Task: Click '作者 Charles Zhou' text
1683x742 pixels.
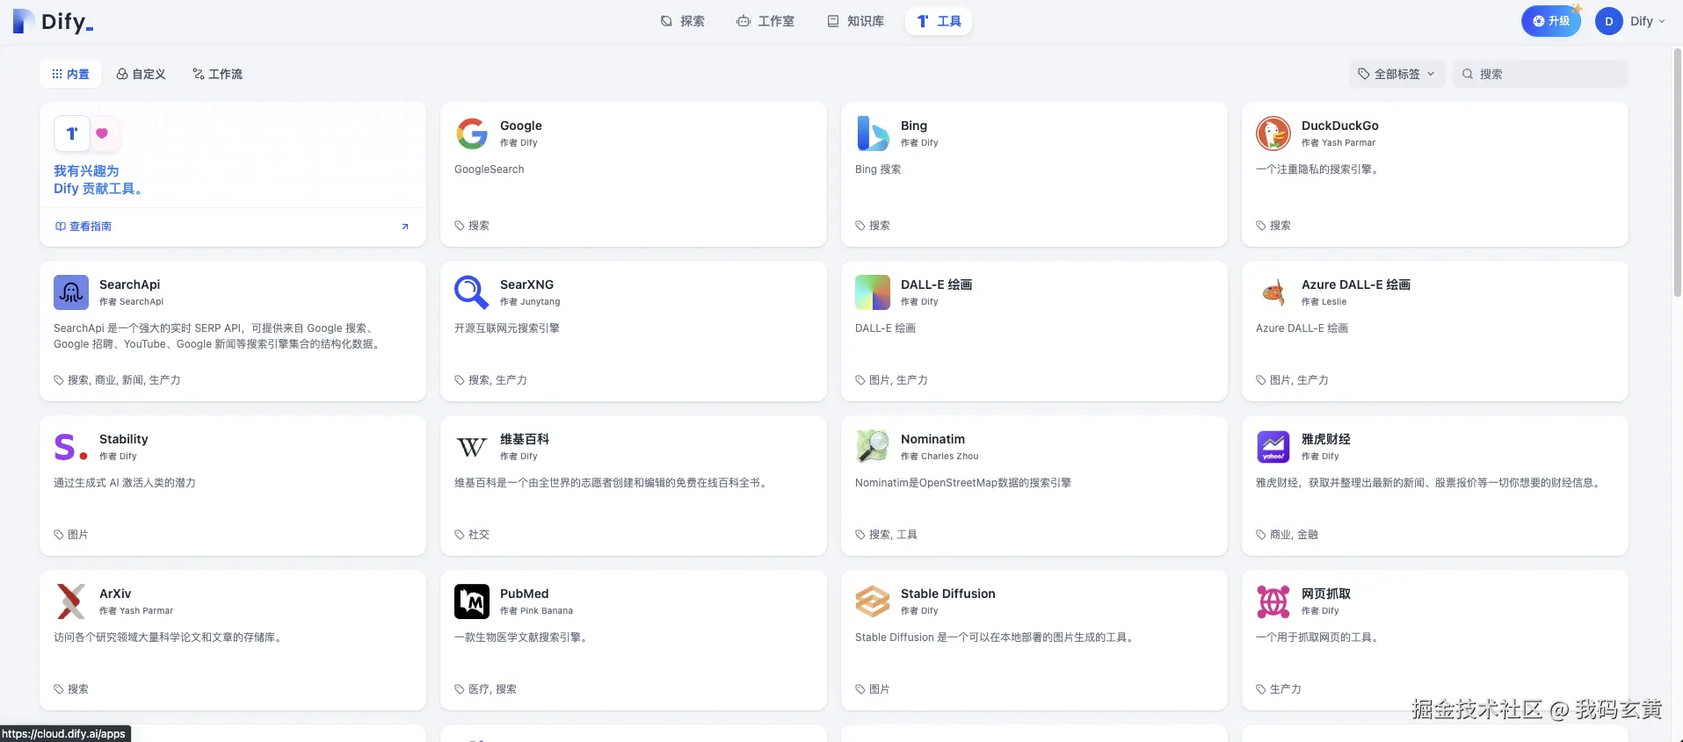Action: (939, 457)
